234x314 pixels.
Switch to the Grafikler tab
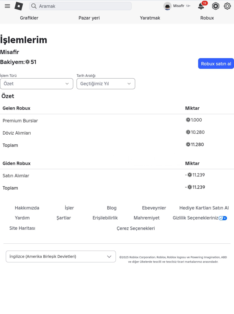coord(29,18)
